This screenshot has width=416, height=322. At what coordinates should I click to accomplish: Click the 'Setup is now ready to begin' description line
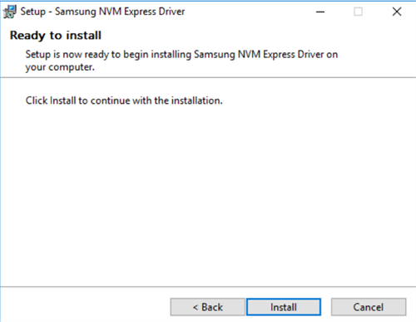point(181,55)
